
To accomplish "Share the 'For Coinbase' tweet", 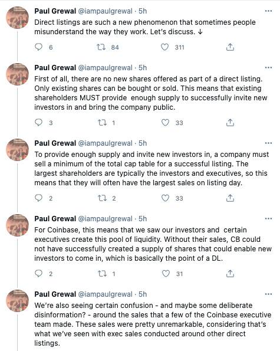I will pyautogui.click(x=230, y=273).
